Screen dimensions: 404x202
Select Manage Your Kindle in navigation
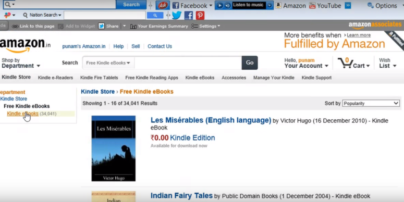274,78
